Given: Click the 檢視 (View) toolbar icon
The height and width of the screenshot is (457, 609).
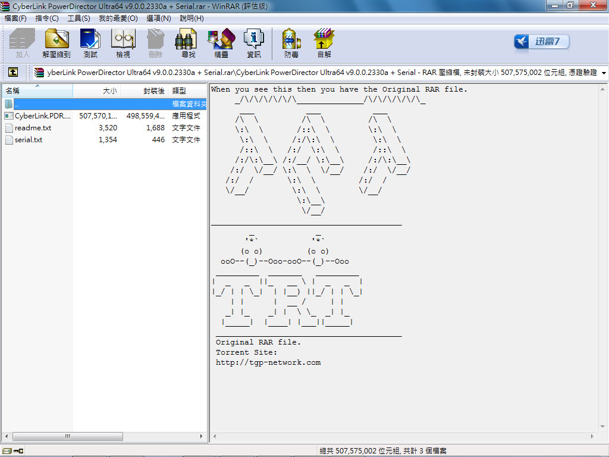Looking at the screenshot, I should tap(123, 43).
